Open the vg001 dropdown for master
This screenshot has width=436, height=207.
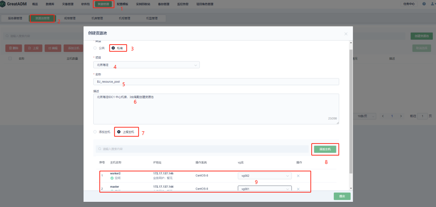(x=265, y=189)
